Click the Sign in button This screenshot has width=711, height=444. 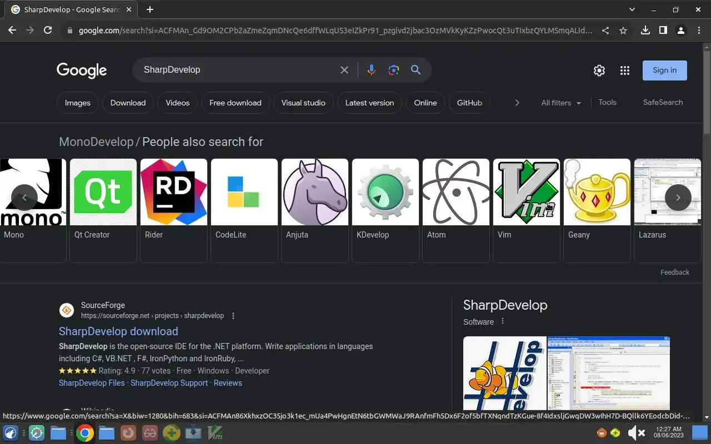click(x=665, y=70)
